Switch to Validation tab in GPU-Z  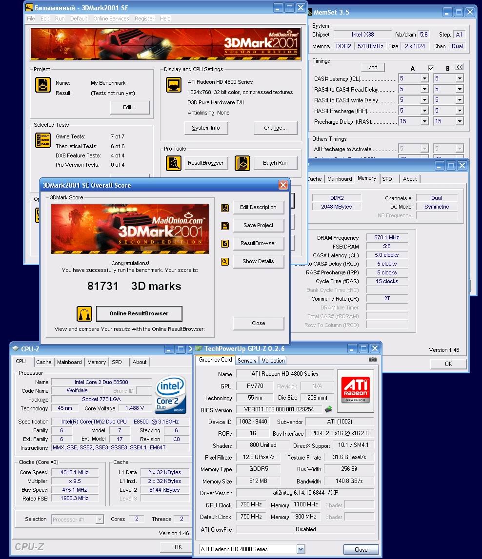[x=273, y=361]
